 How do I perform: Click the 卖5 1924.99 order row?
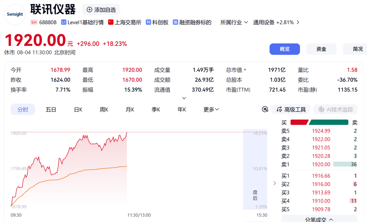tap(319, 131)
